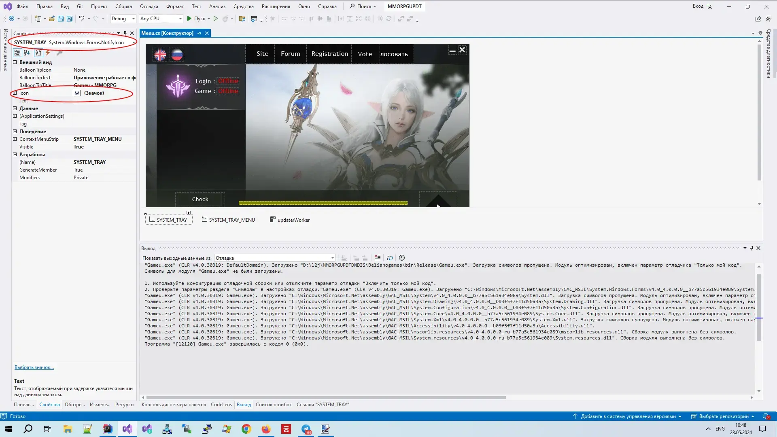Open Telegram from the taskbar
The width and height of the screenshot is (777, 437).
[x=306, y=429]
